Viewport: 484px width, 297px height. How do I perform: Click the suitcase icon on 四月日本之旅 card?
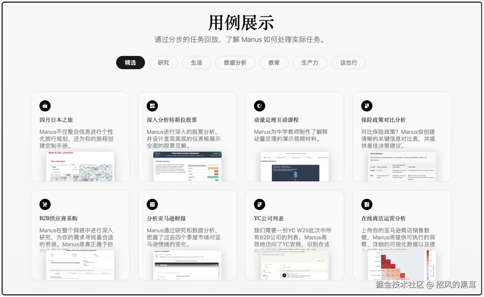point(45,106)
